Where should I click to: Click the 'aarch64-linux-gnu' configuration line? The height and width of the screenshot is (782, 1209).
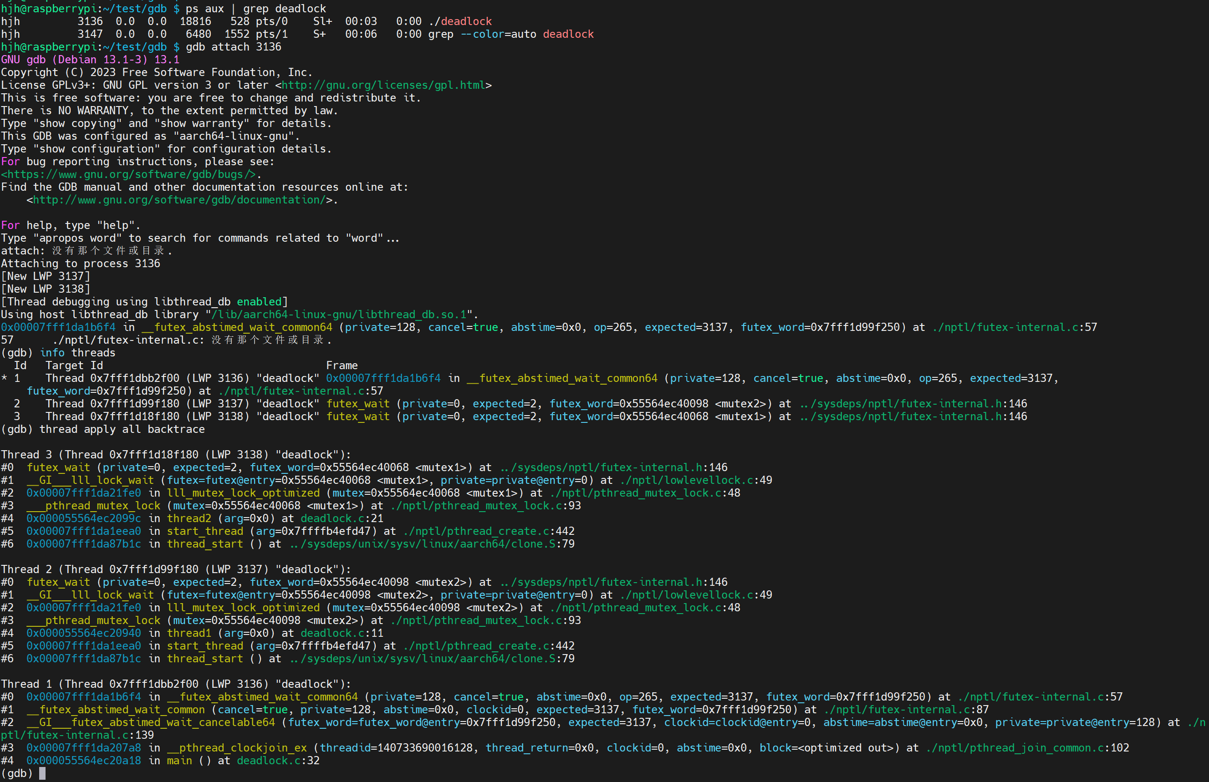pos(150,136)
